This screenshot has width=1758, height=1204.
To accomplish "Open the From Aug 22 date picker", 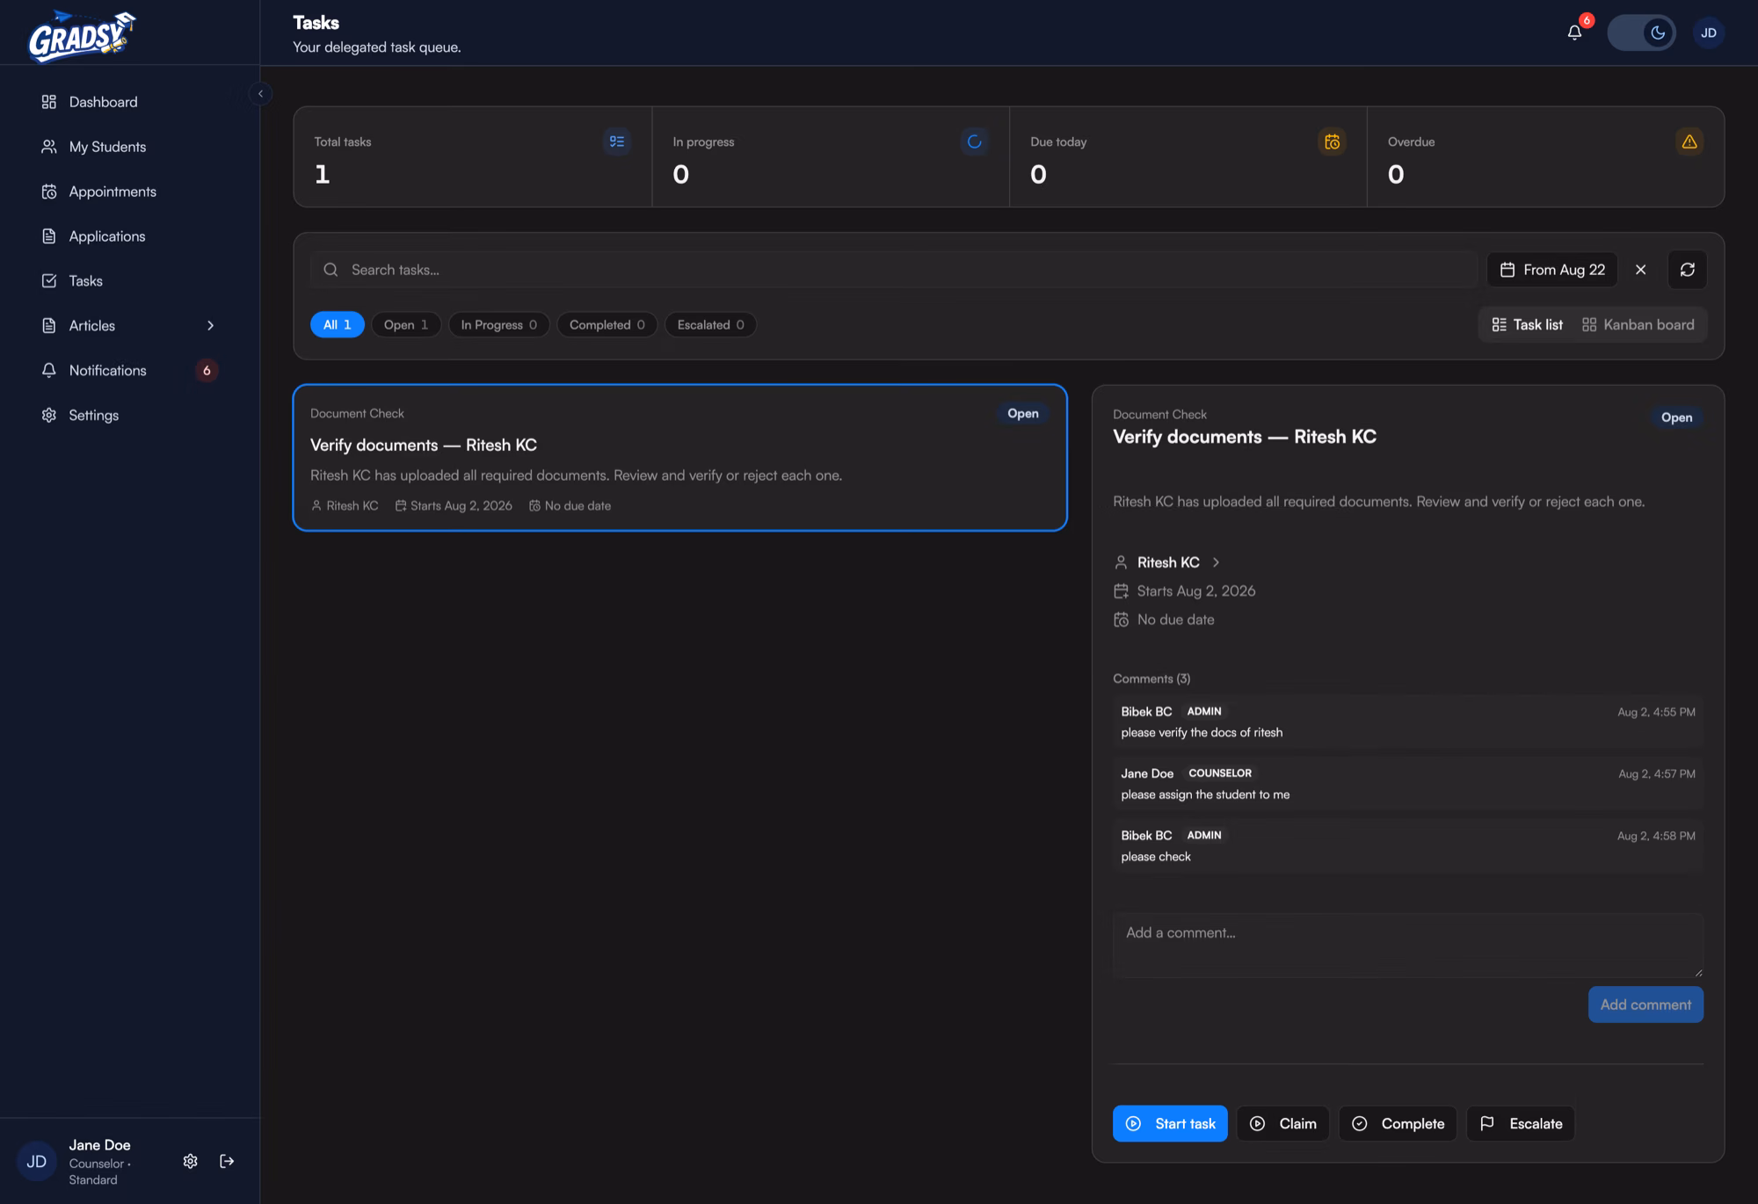I will click(1552, 270).
